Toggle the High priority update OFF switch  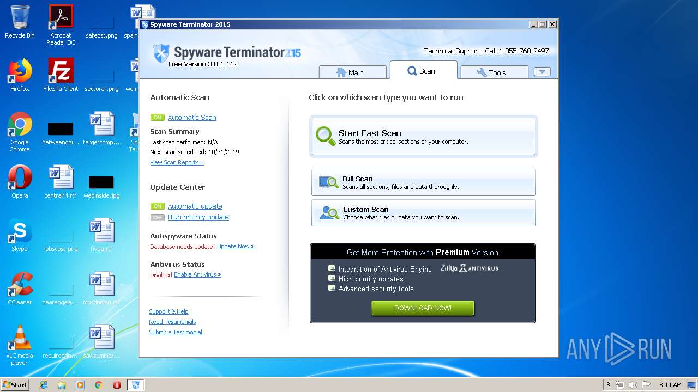[158, 217]
